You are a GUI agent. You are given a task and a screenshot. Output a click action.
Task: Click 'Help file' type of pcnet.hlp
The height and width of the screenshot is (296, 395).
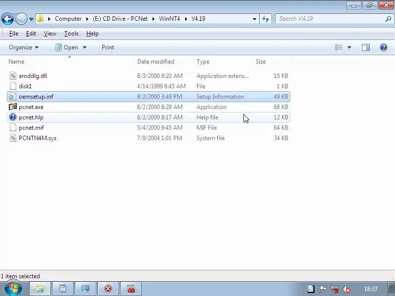click(207, 117)
